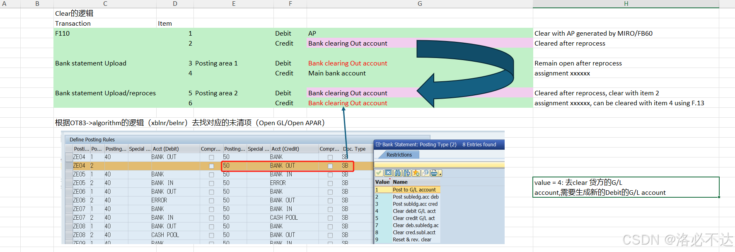This screenshot has height=252, width=735.
Task: Click cell 'Bank statement Upload/reproces'
Action: click(x=105, y=93)
